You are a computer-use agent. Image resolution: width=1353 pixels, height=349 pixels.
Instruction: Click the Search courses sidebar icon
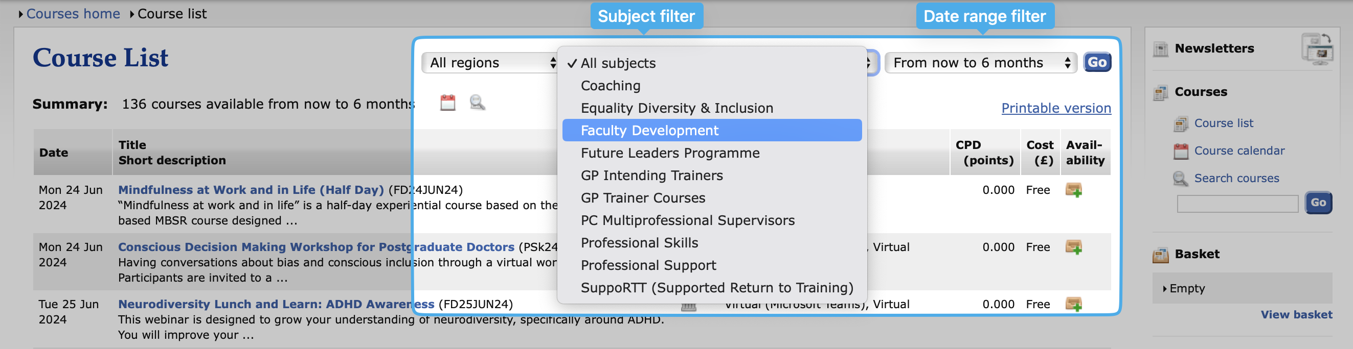tap(1180, 179)
